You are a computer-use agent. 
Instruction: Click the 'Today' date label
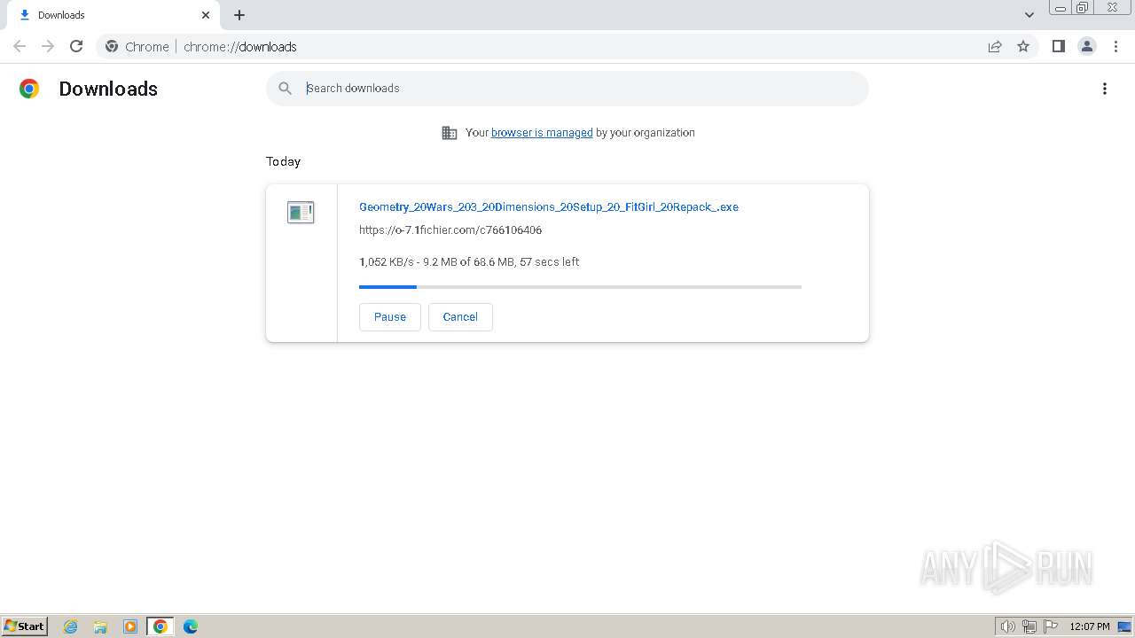click(283, 161)
